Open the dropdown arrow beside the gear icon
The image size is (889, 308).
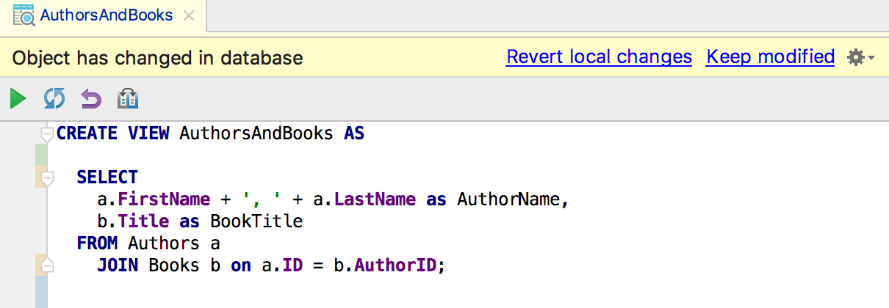(x=871, y=58)
